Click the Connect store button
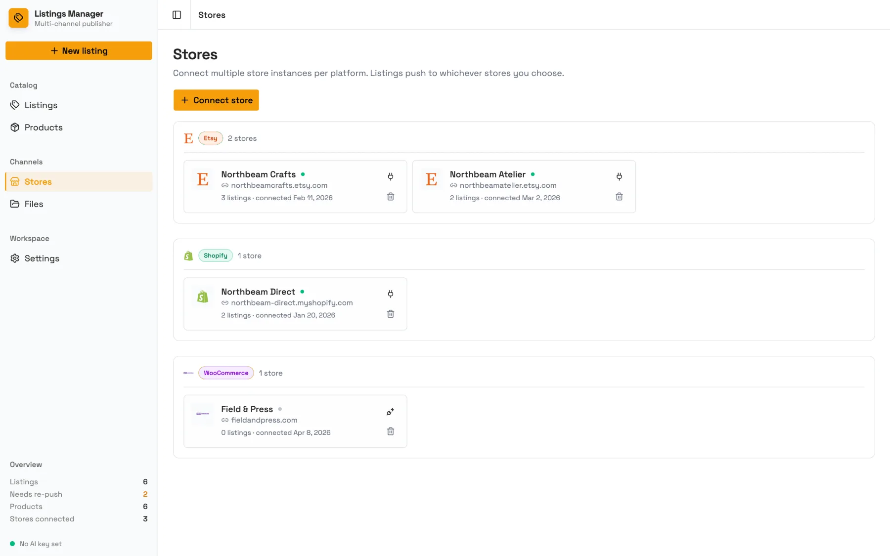890x556 pixels. pos(216,100)
